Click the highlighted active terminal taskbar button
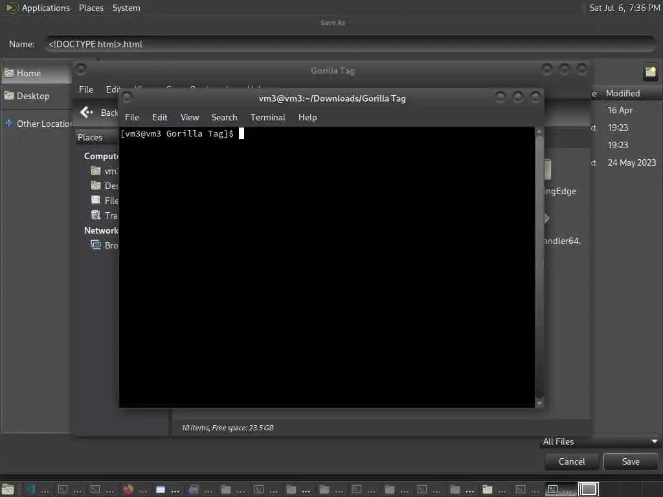 560,489
